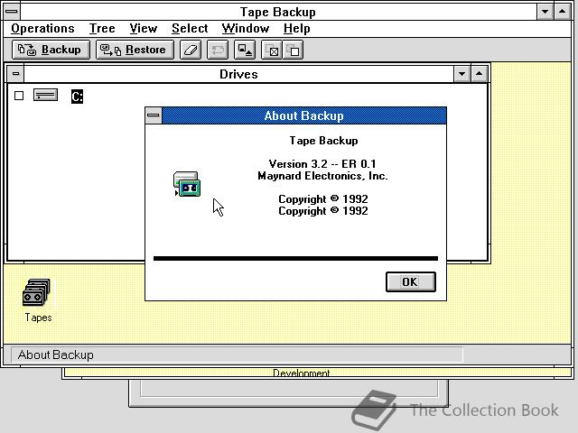Click the Maynard Electronics, Inc. text
Screen dimensions: 578x433
tap(322, 176)
